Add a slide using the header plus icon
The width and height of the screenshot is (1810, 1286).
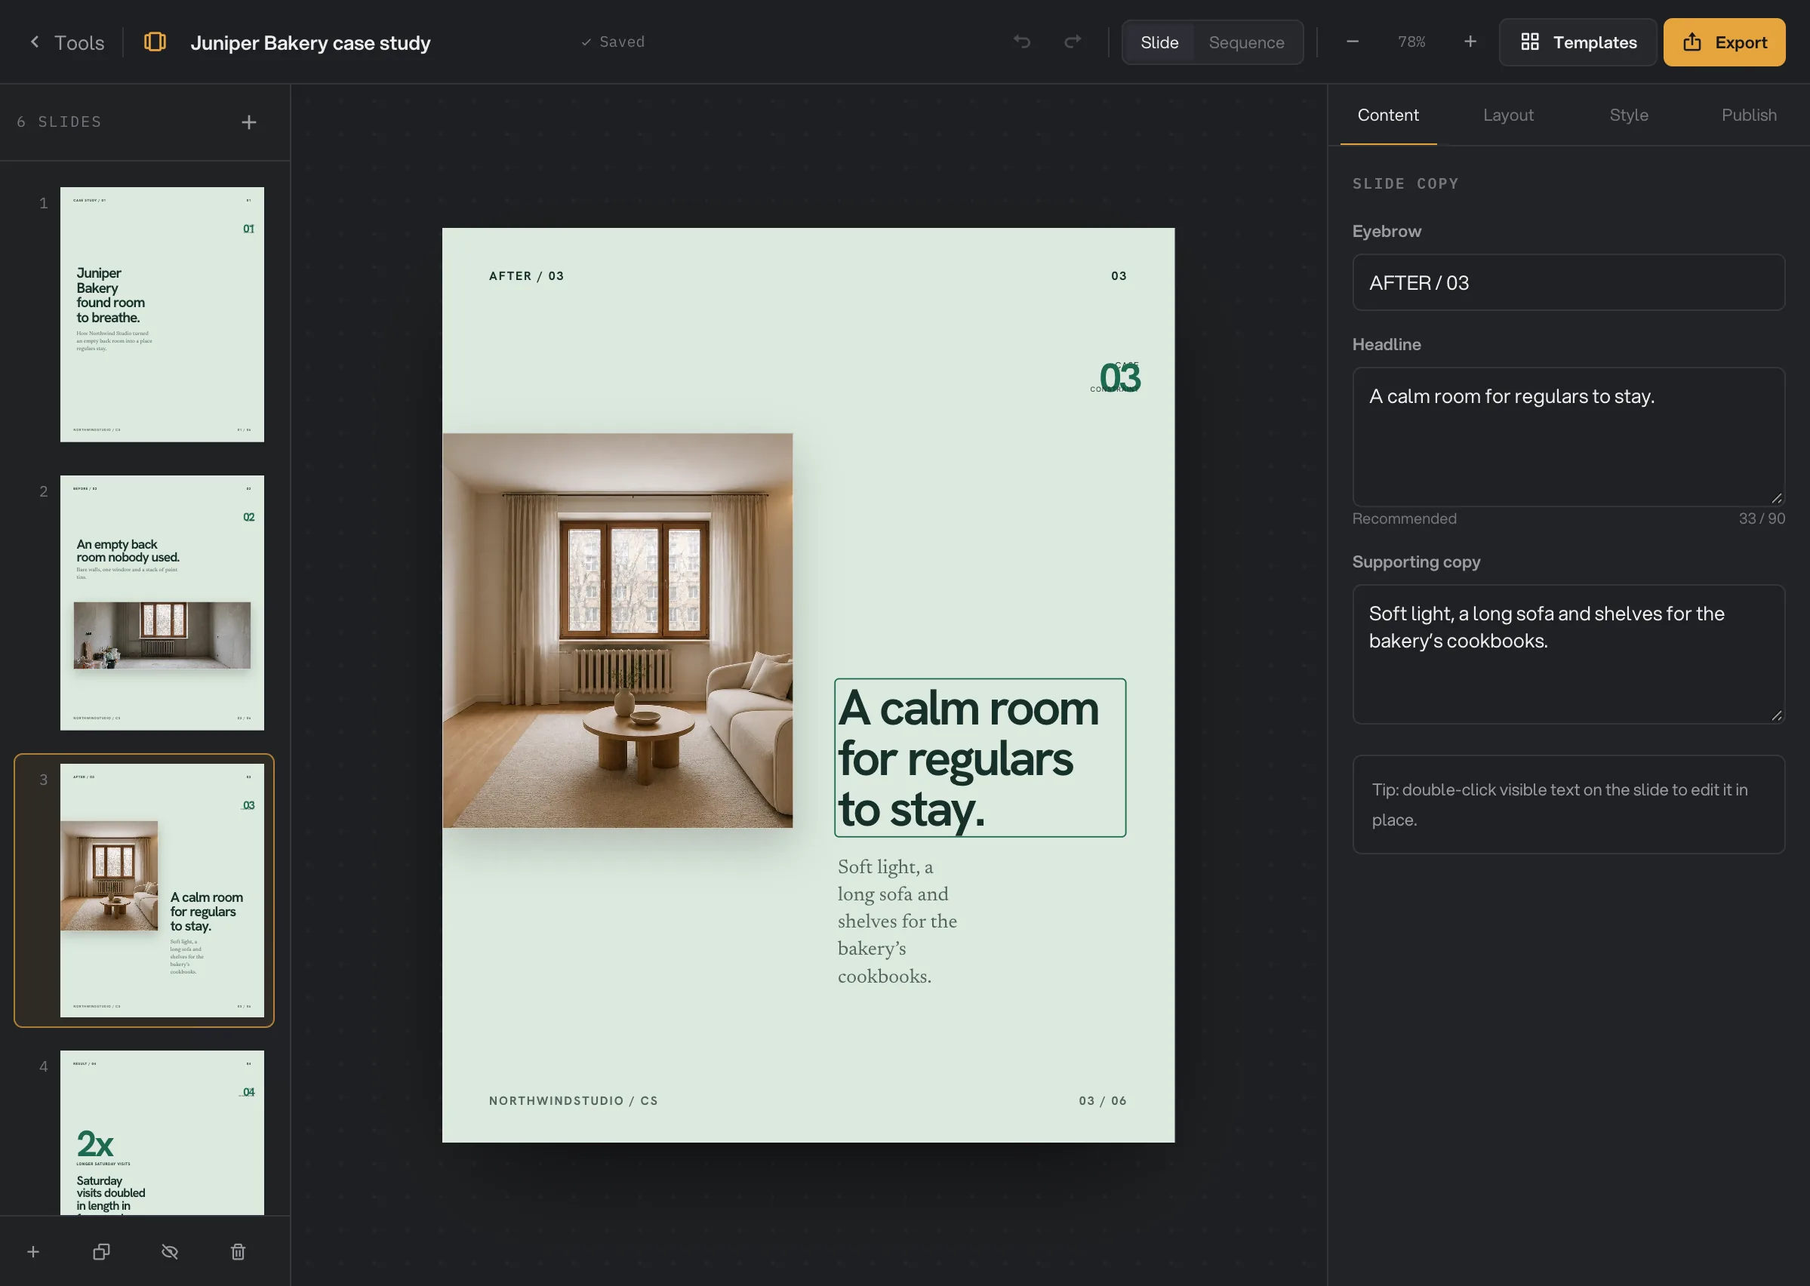tap(248, 122)
